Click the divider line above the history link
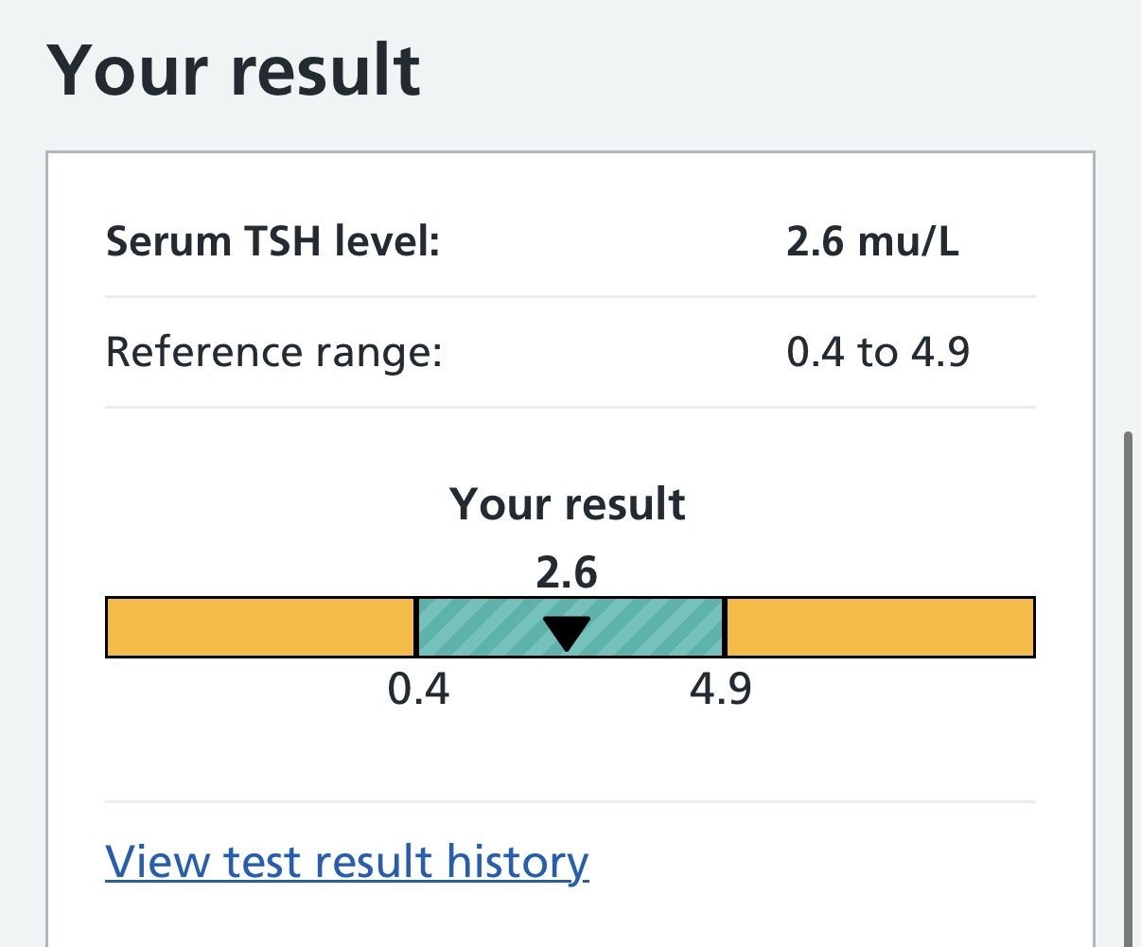Screen dimensions: 1141x947 point(570,802)
